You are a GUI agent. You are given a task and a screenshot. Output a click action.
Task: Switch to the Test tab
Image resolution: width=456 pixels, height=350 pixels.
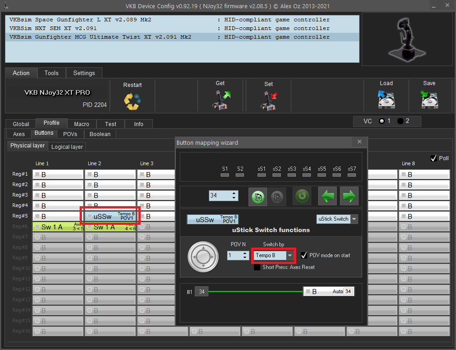111,124
